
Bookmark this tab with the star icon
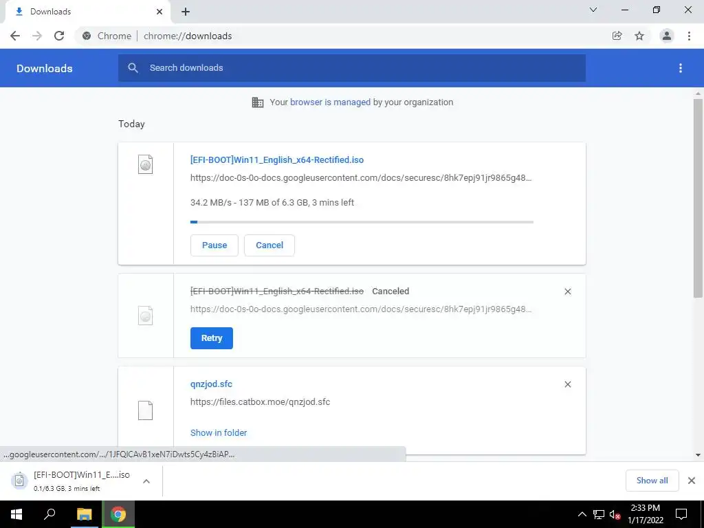(639, 36)
